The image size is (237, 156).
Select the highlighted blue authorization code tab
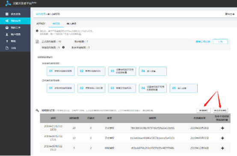pos(56,24)
